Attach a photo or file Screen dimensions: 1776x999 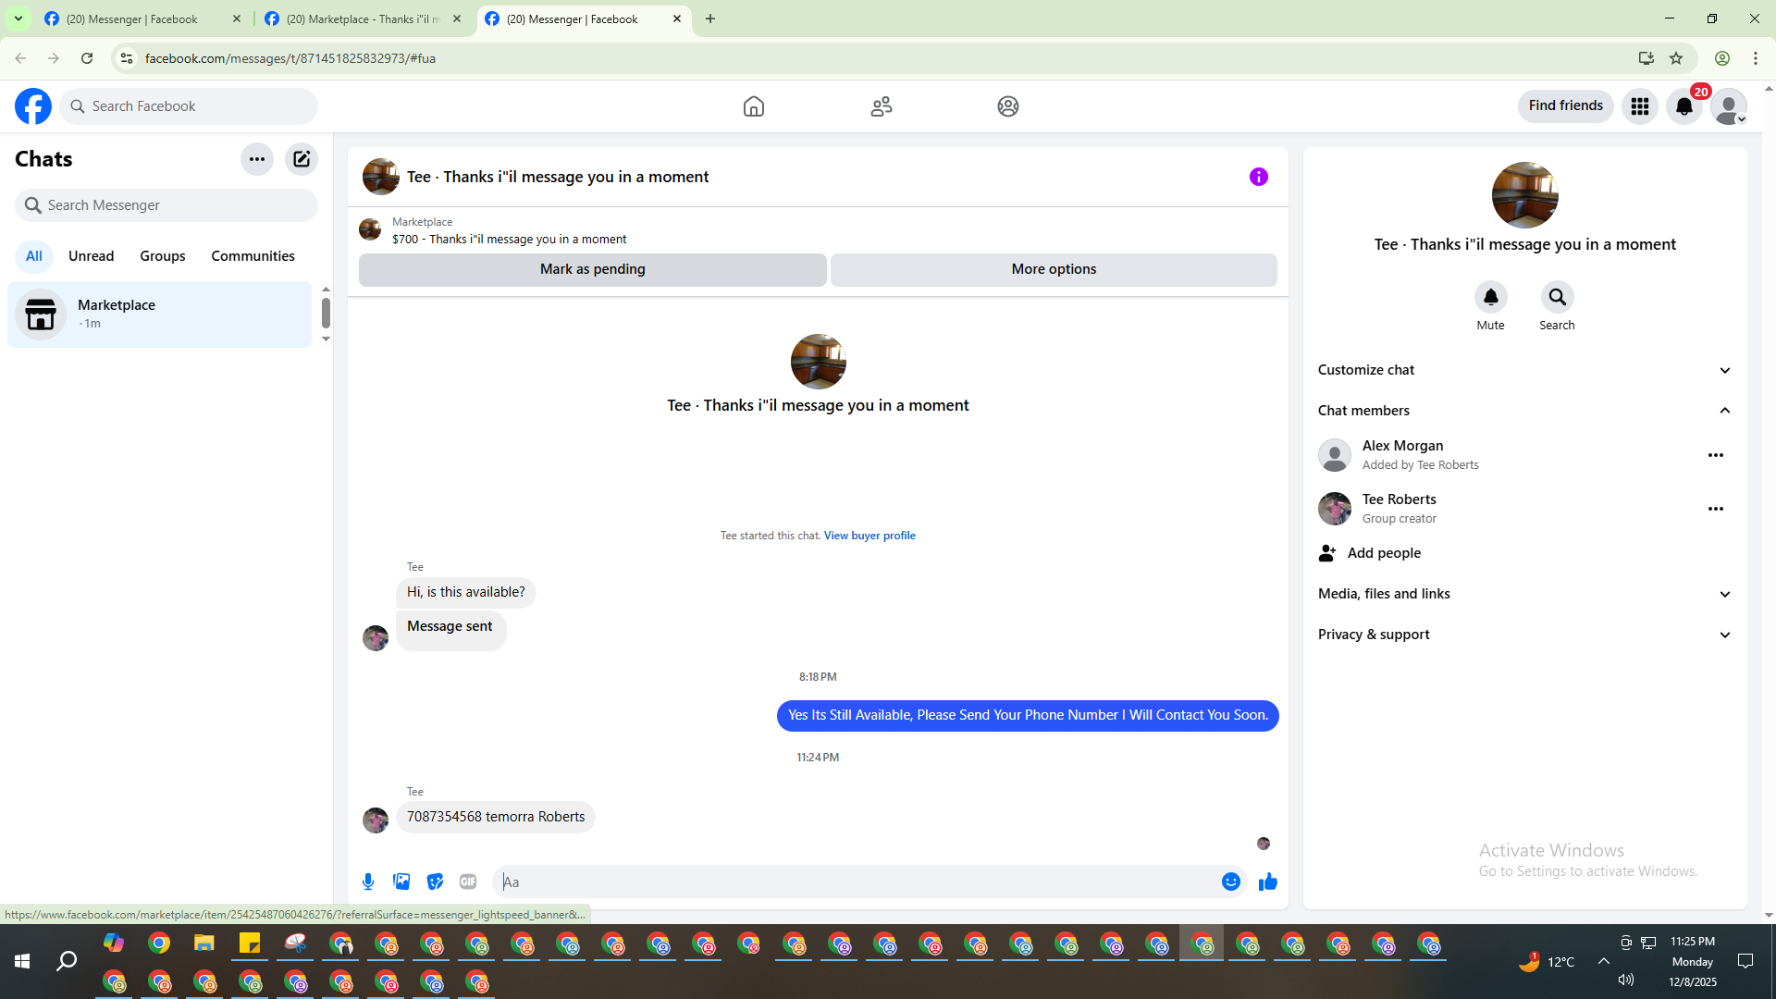tap(401, 882)
